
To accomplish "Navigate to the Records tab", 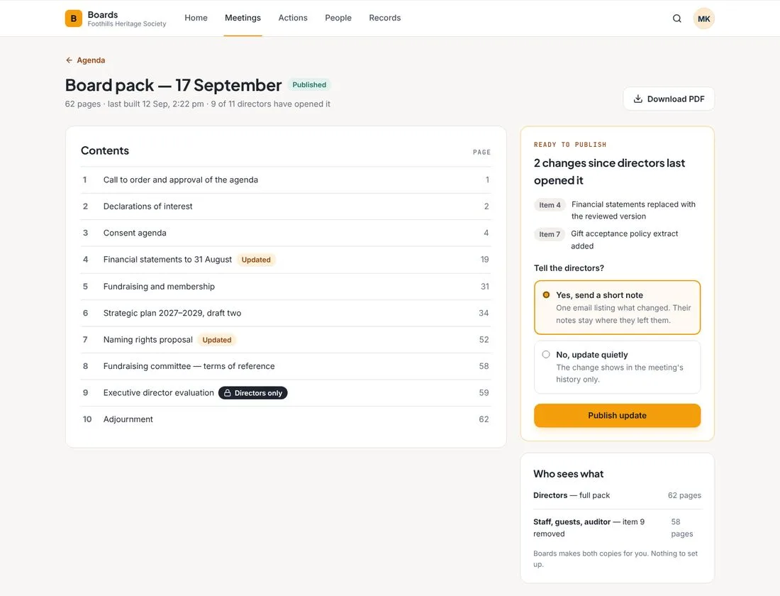I will point(385,18).
